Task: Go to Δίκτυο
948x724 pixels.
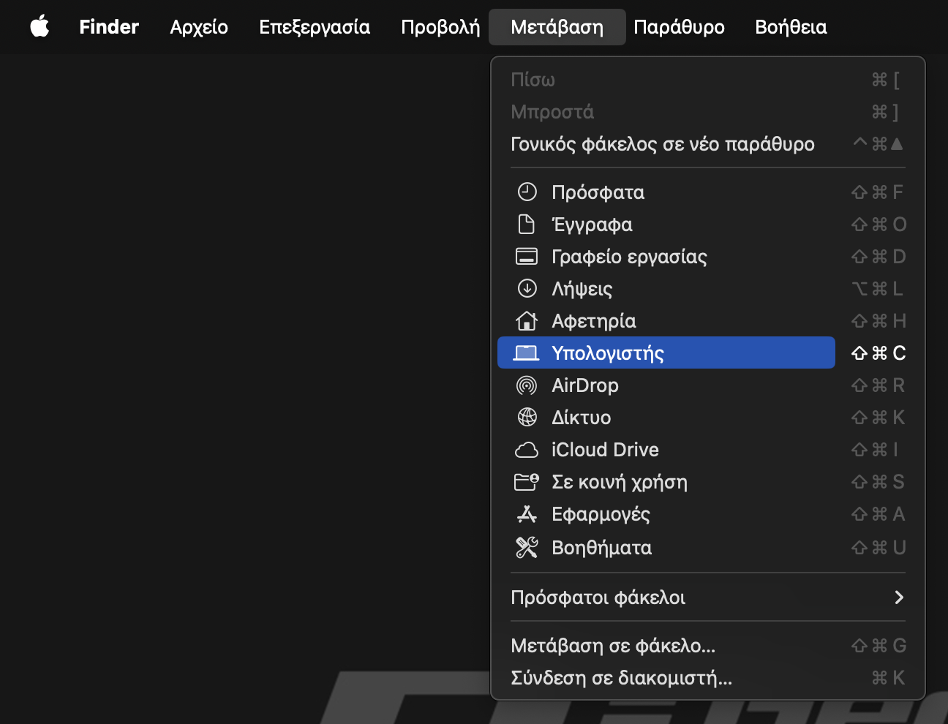Action: click(708, 418)
